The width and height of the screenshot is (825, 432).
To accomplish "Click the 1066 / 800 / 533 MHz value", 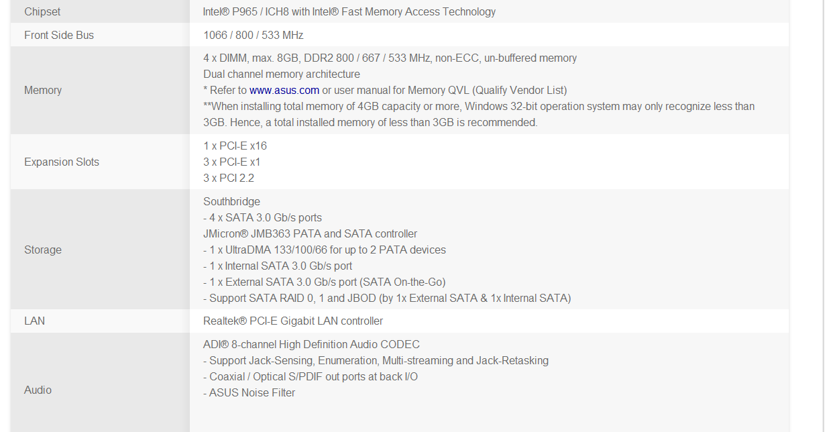I will click(254, 35).
